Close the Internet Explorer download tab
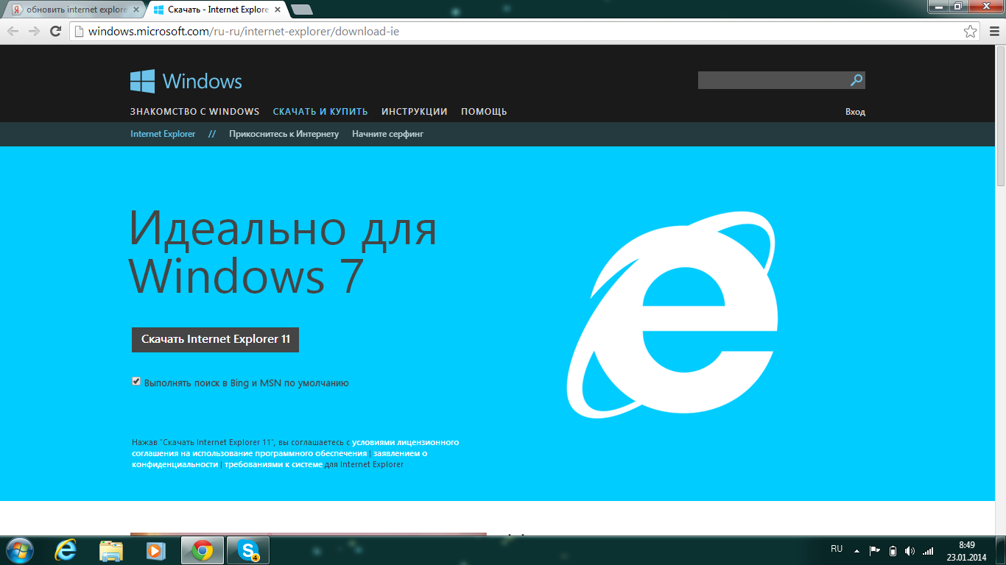1006x565 pixels. click(x=277, y=10)
